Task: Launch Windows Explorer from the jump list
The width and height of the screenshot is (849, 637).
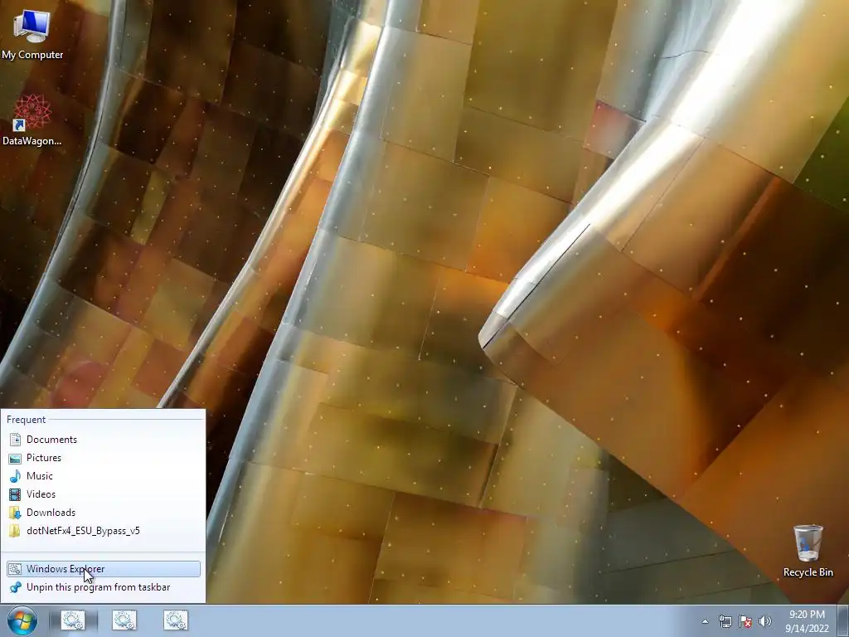Action: [x=103, y=569]
